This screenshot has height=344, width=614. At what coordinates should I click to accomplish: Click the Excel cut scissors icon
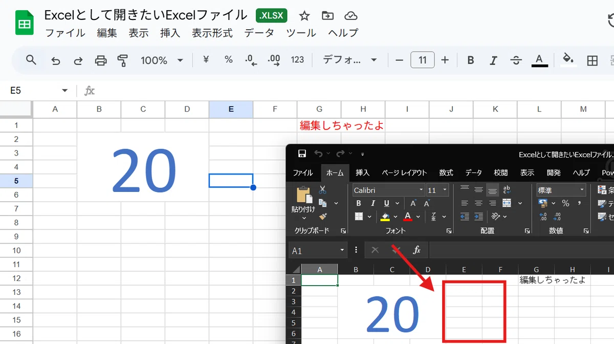click(x=322, y=190)
